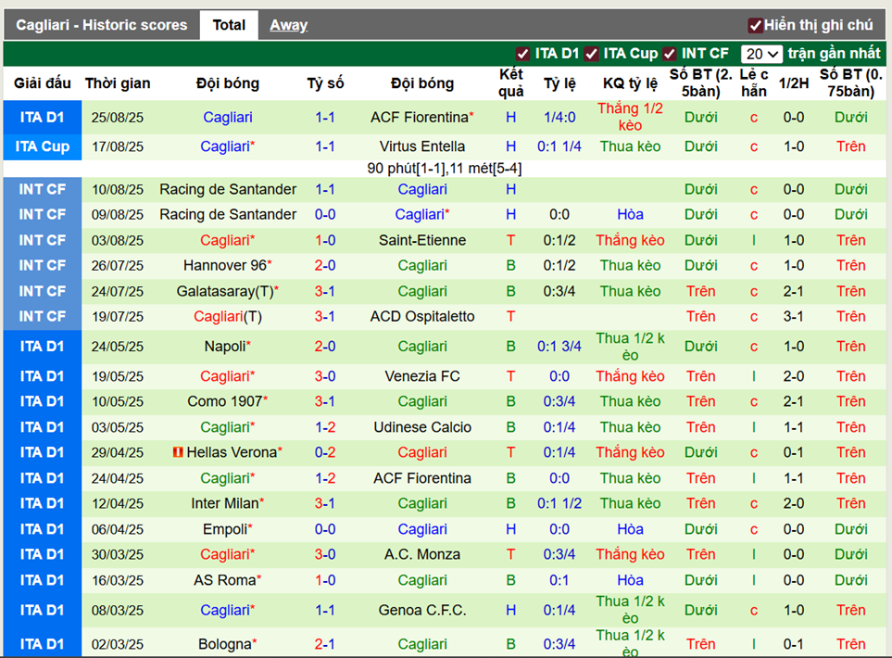Open Genoa C.F.C. team link
Image resolution: width=892 pixels, height=658 pixels.
(x=422, y=610)
